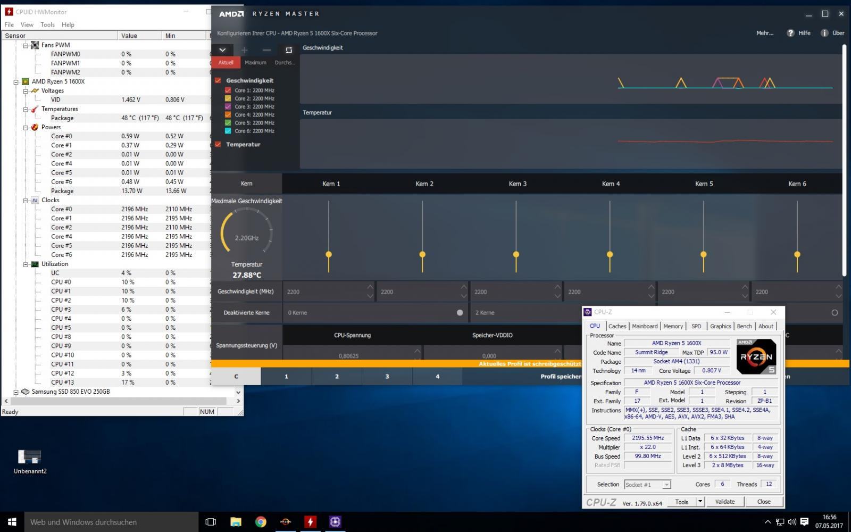Open Mehr... in Ryzen Master header
The width and height of the screenshot is (851, 532).
click(765, 33)
